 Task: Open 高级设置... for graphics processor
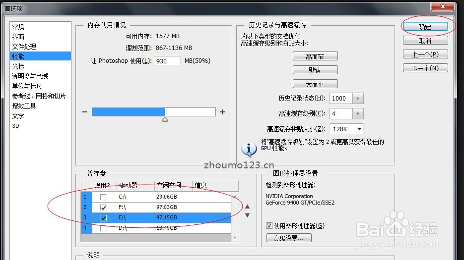289,238
